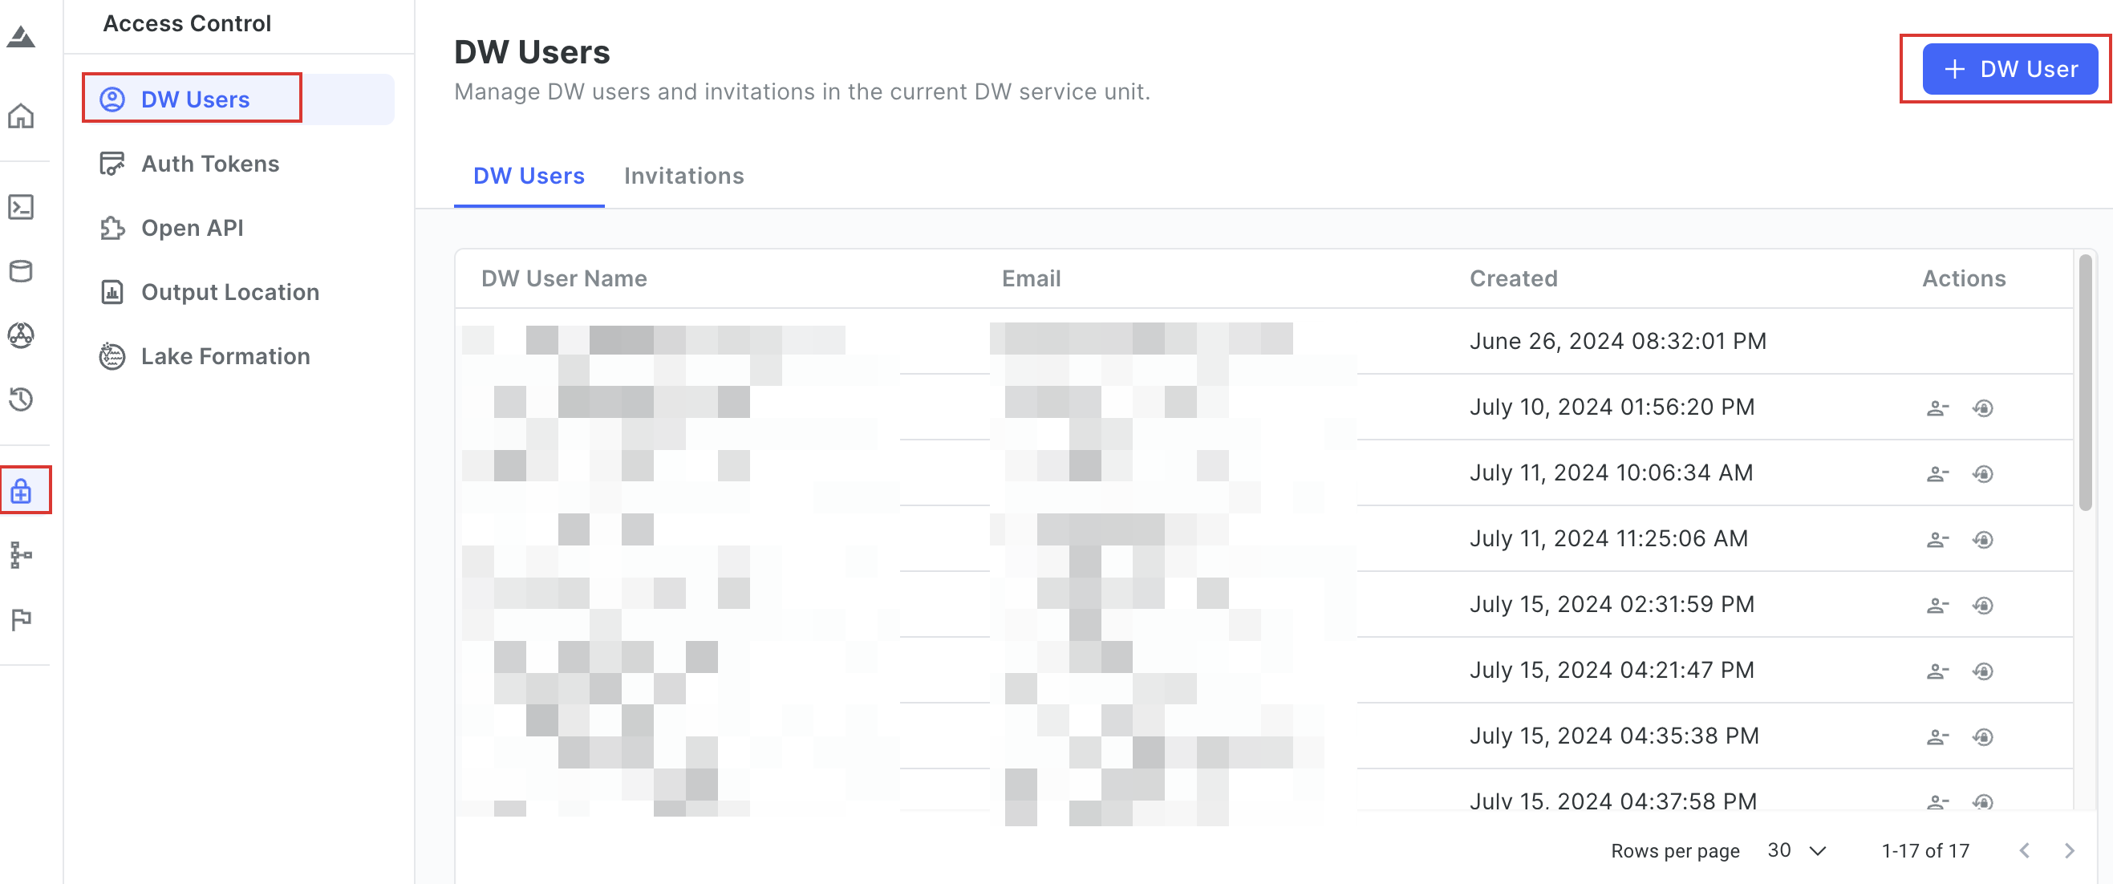Open the workflow hierarchy icon in the sidebar
The height and width of the screenshot is (884, 2113).
pyautogui.click(x=22, y=555)
